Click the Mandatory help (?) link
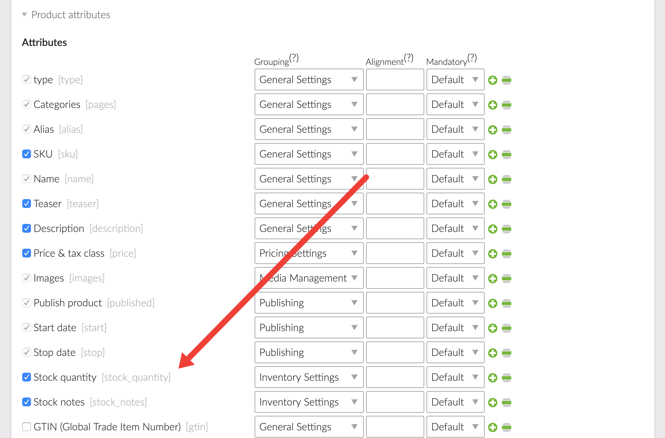 472,58
